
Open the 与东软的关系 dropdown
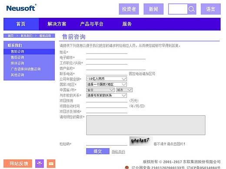tap(106, 95)
